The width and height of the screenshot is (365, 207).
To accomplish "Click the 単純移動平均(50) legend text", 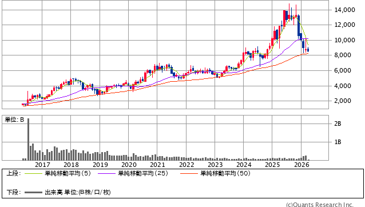I will [225, 173].
